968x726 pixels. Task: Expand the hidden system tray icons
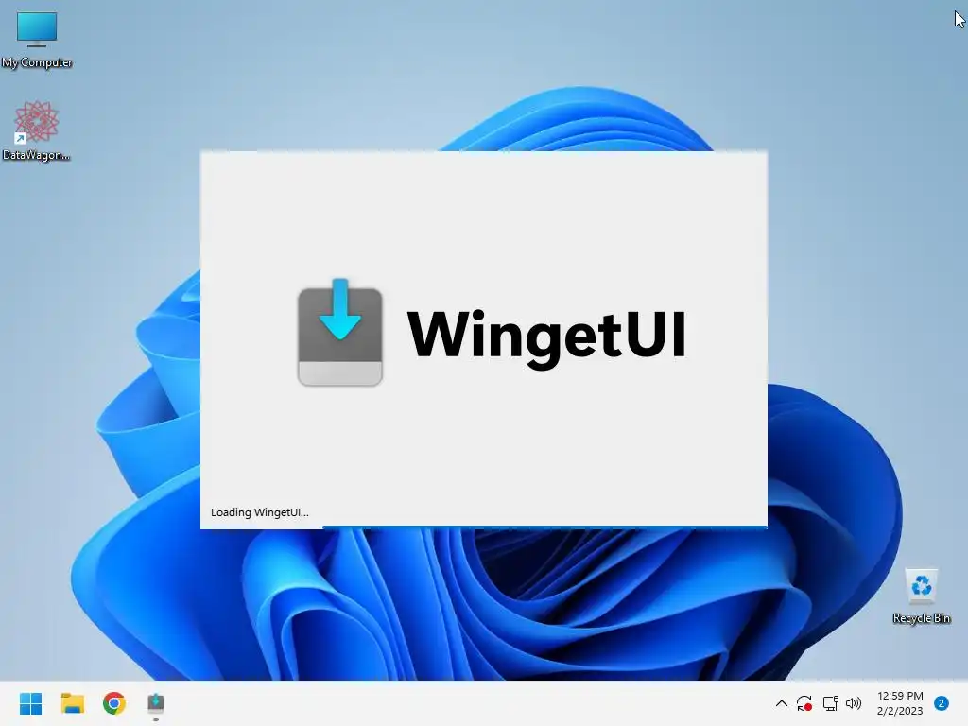click(781, 703)
